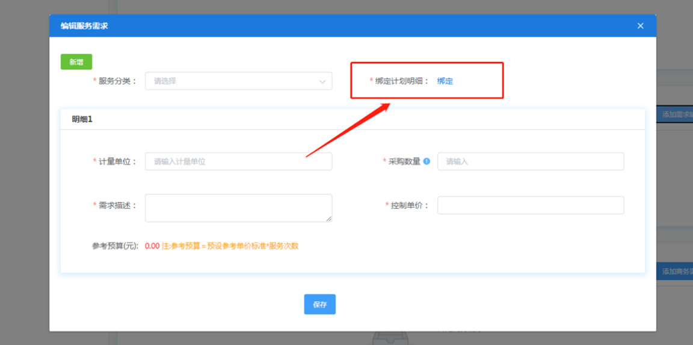The width and height of the screenshot is (693, 345).
Task: Click the 服务分类 dropdown chevron arrow
Action: [x=322, y=81]
